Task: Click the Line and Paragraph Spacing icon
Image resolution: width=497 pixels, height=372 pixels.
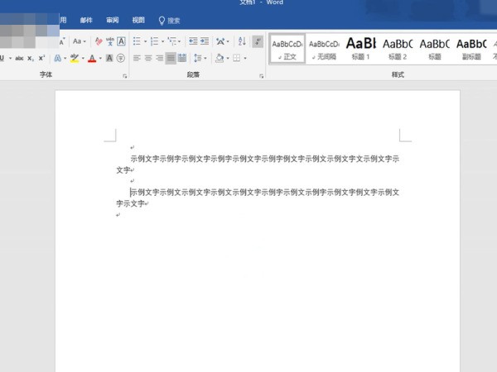Action: [x=198, y=58]
